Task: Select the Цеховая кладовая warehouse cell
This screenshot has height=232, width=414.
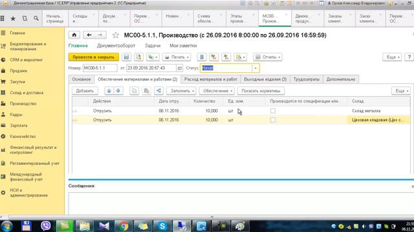Action: point(378,120)
